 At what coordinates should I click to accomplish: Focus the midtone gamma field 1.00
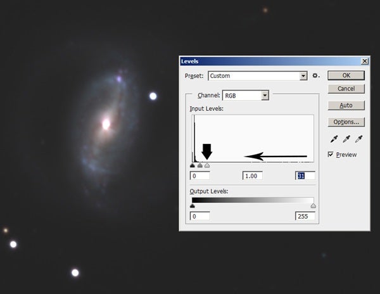253,176
